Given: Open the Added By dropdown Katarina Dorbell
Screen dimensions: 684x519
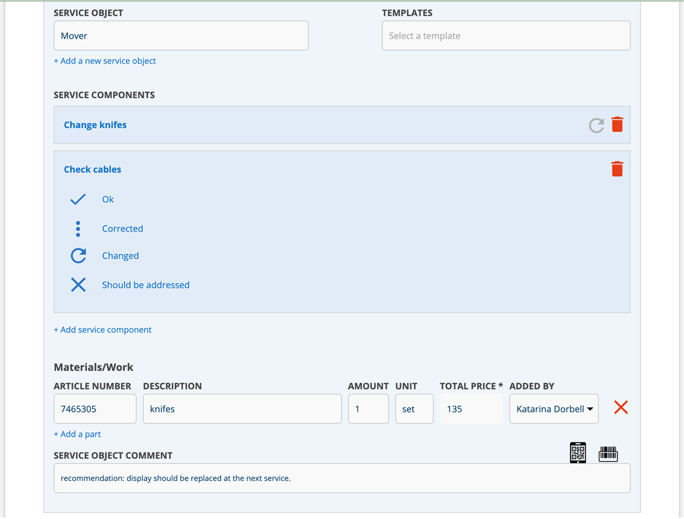Looking at the screenshot, I should point(554,409).
